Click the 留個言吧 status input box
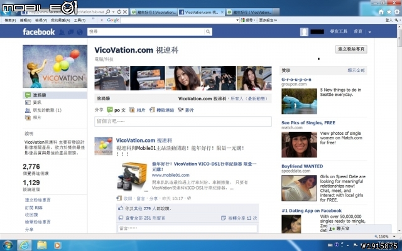 (x=183, y=121)
